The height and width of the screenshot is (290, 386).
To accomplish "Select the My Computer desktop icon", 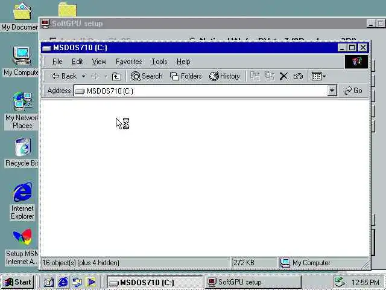I will pyautogui.click(x=22, y=62).
